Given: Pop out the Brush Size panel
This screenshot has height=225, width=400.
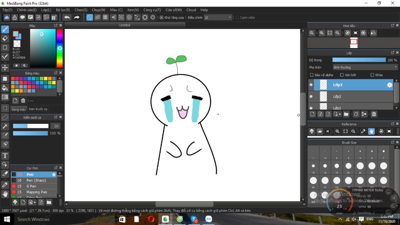Looking at the screenshot, I should [x=392, y=142].
